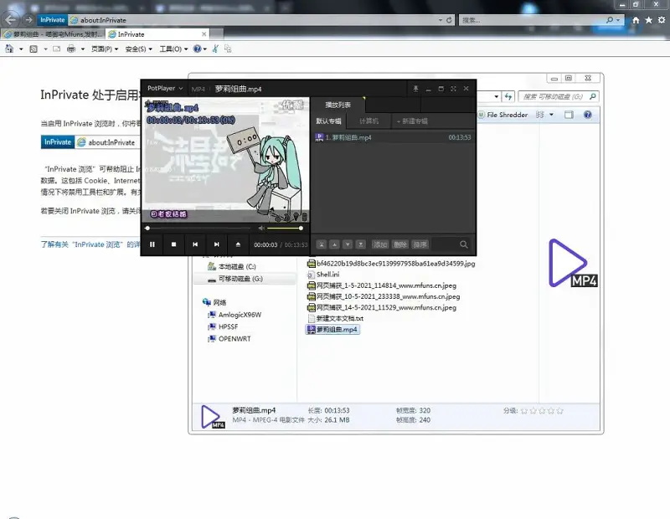Click the IE search box

click(x=533, y=20)
